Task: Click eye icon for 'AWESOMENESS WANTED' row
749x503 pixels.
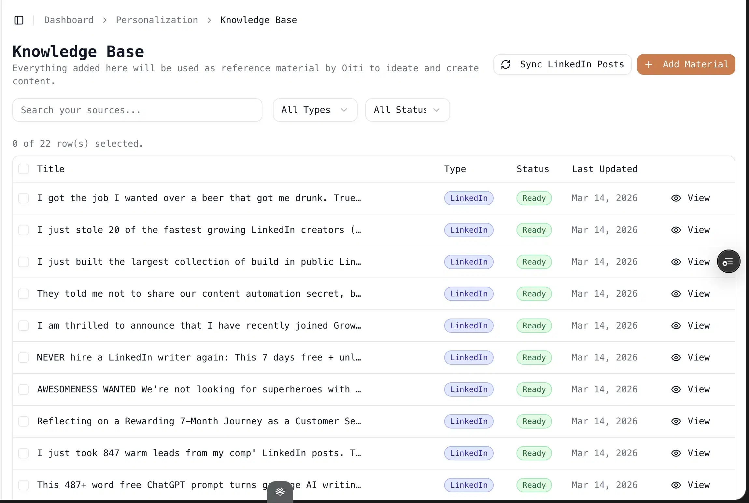Action: coord(676,389)
